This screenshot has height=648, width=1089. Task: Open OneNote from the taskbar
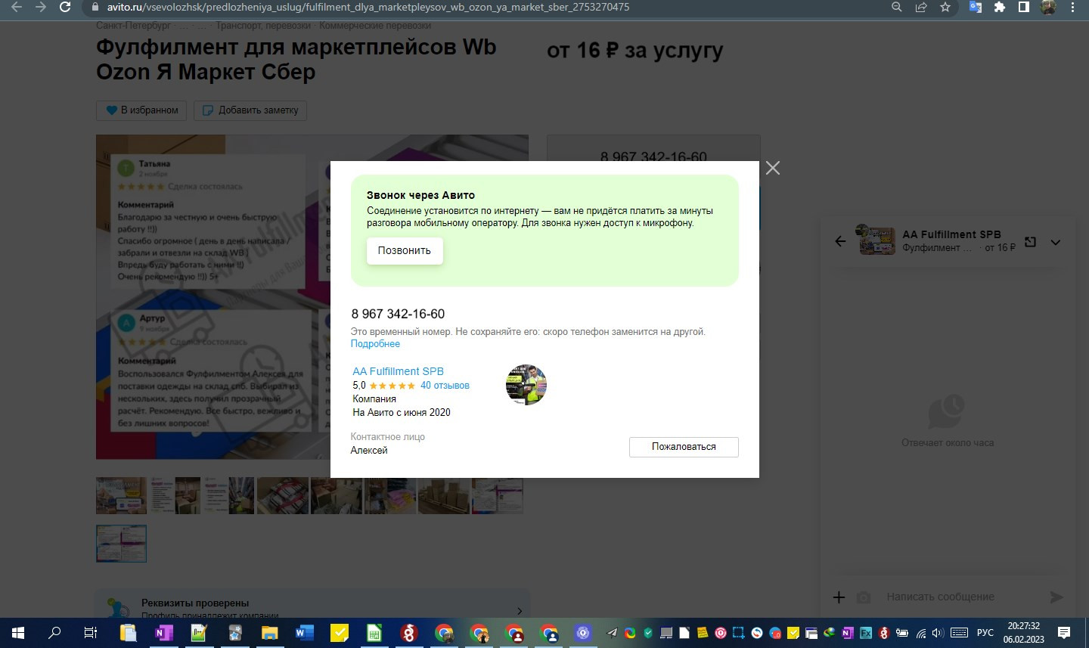coord(163,633)
